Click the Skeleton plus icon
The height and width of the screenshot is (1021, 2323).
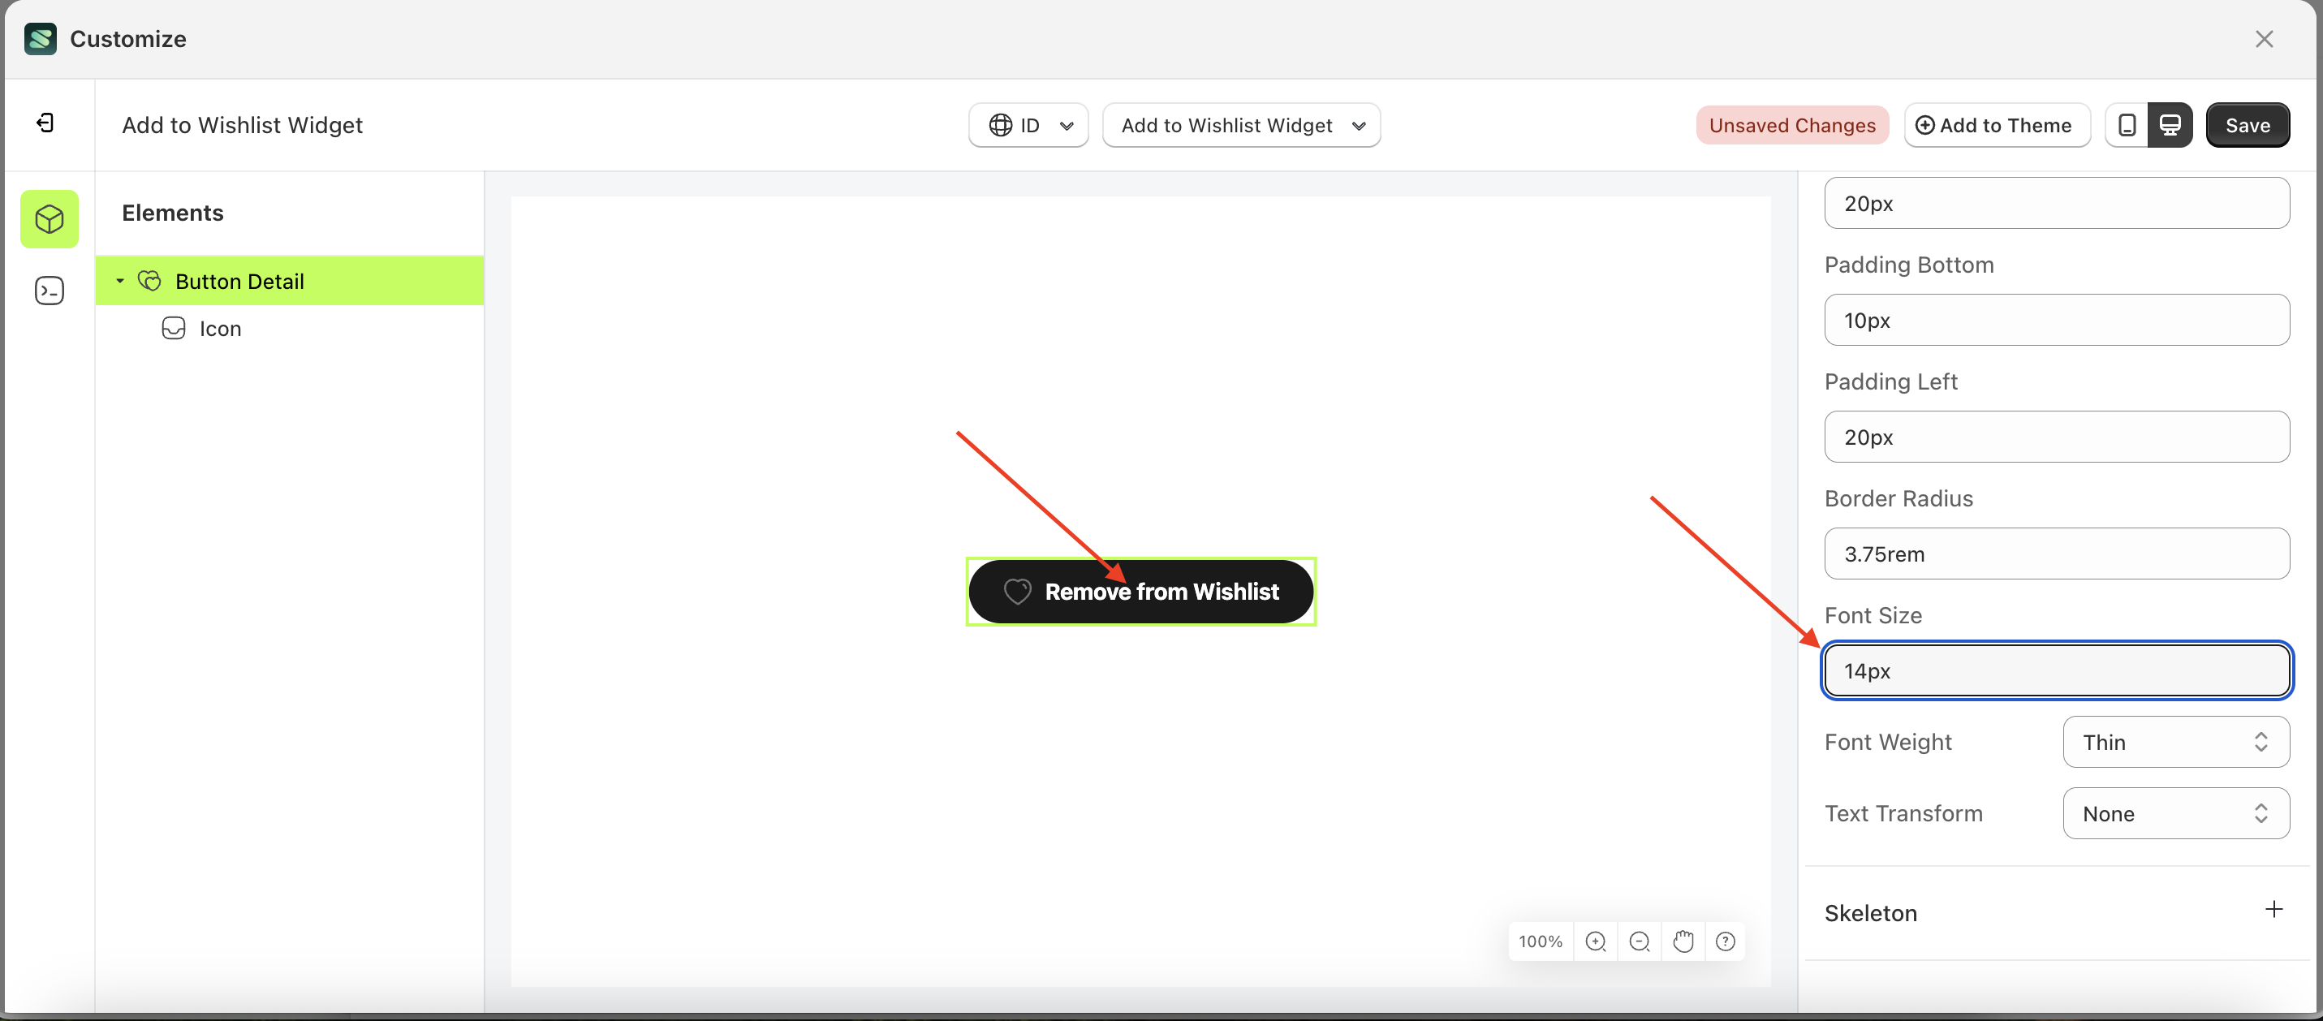pyautogui.click(x=2274, y=909)
